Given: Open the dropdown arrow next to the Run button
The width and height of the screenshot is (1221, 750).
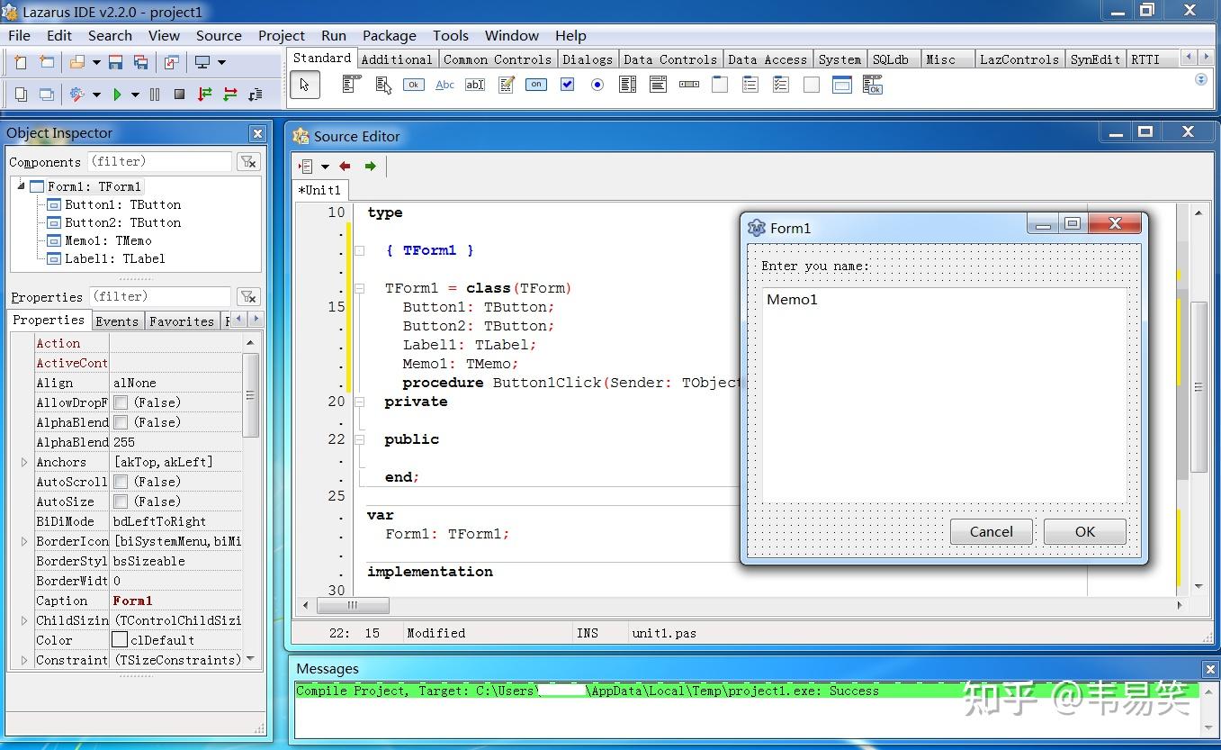Looking at the screenshot, I should click(135, 95).
